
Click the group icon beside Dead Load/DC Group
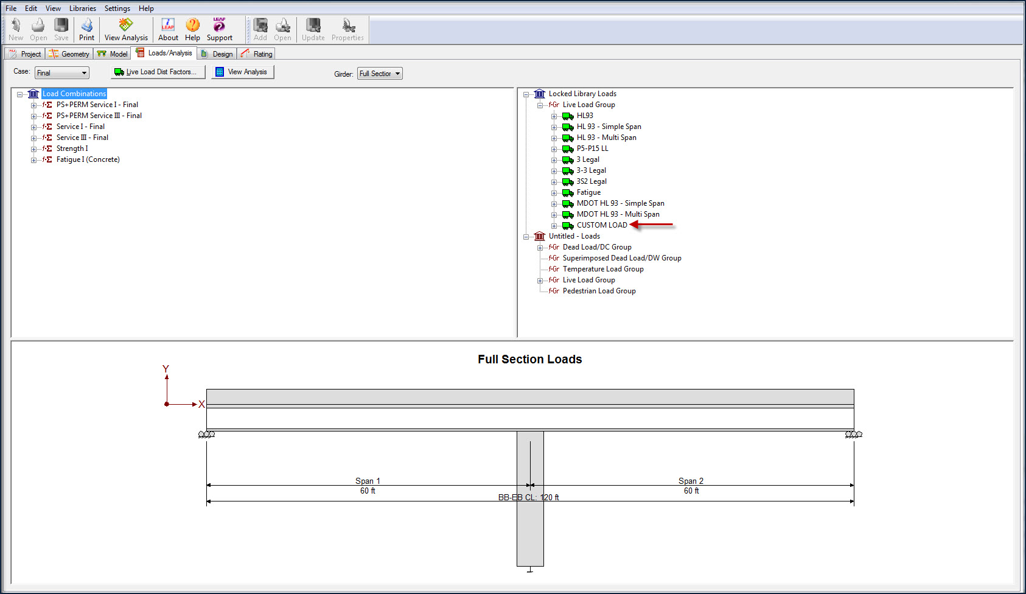[x=554, y=247]
